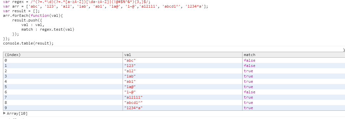Click the true match cell for "1234*a"
The height and width of the screenshot is (119, 345).
pyautogui.click(x=294, y=108)
